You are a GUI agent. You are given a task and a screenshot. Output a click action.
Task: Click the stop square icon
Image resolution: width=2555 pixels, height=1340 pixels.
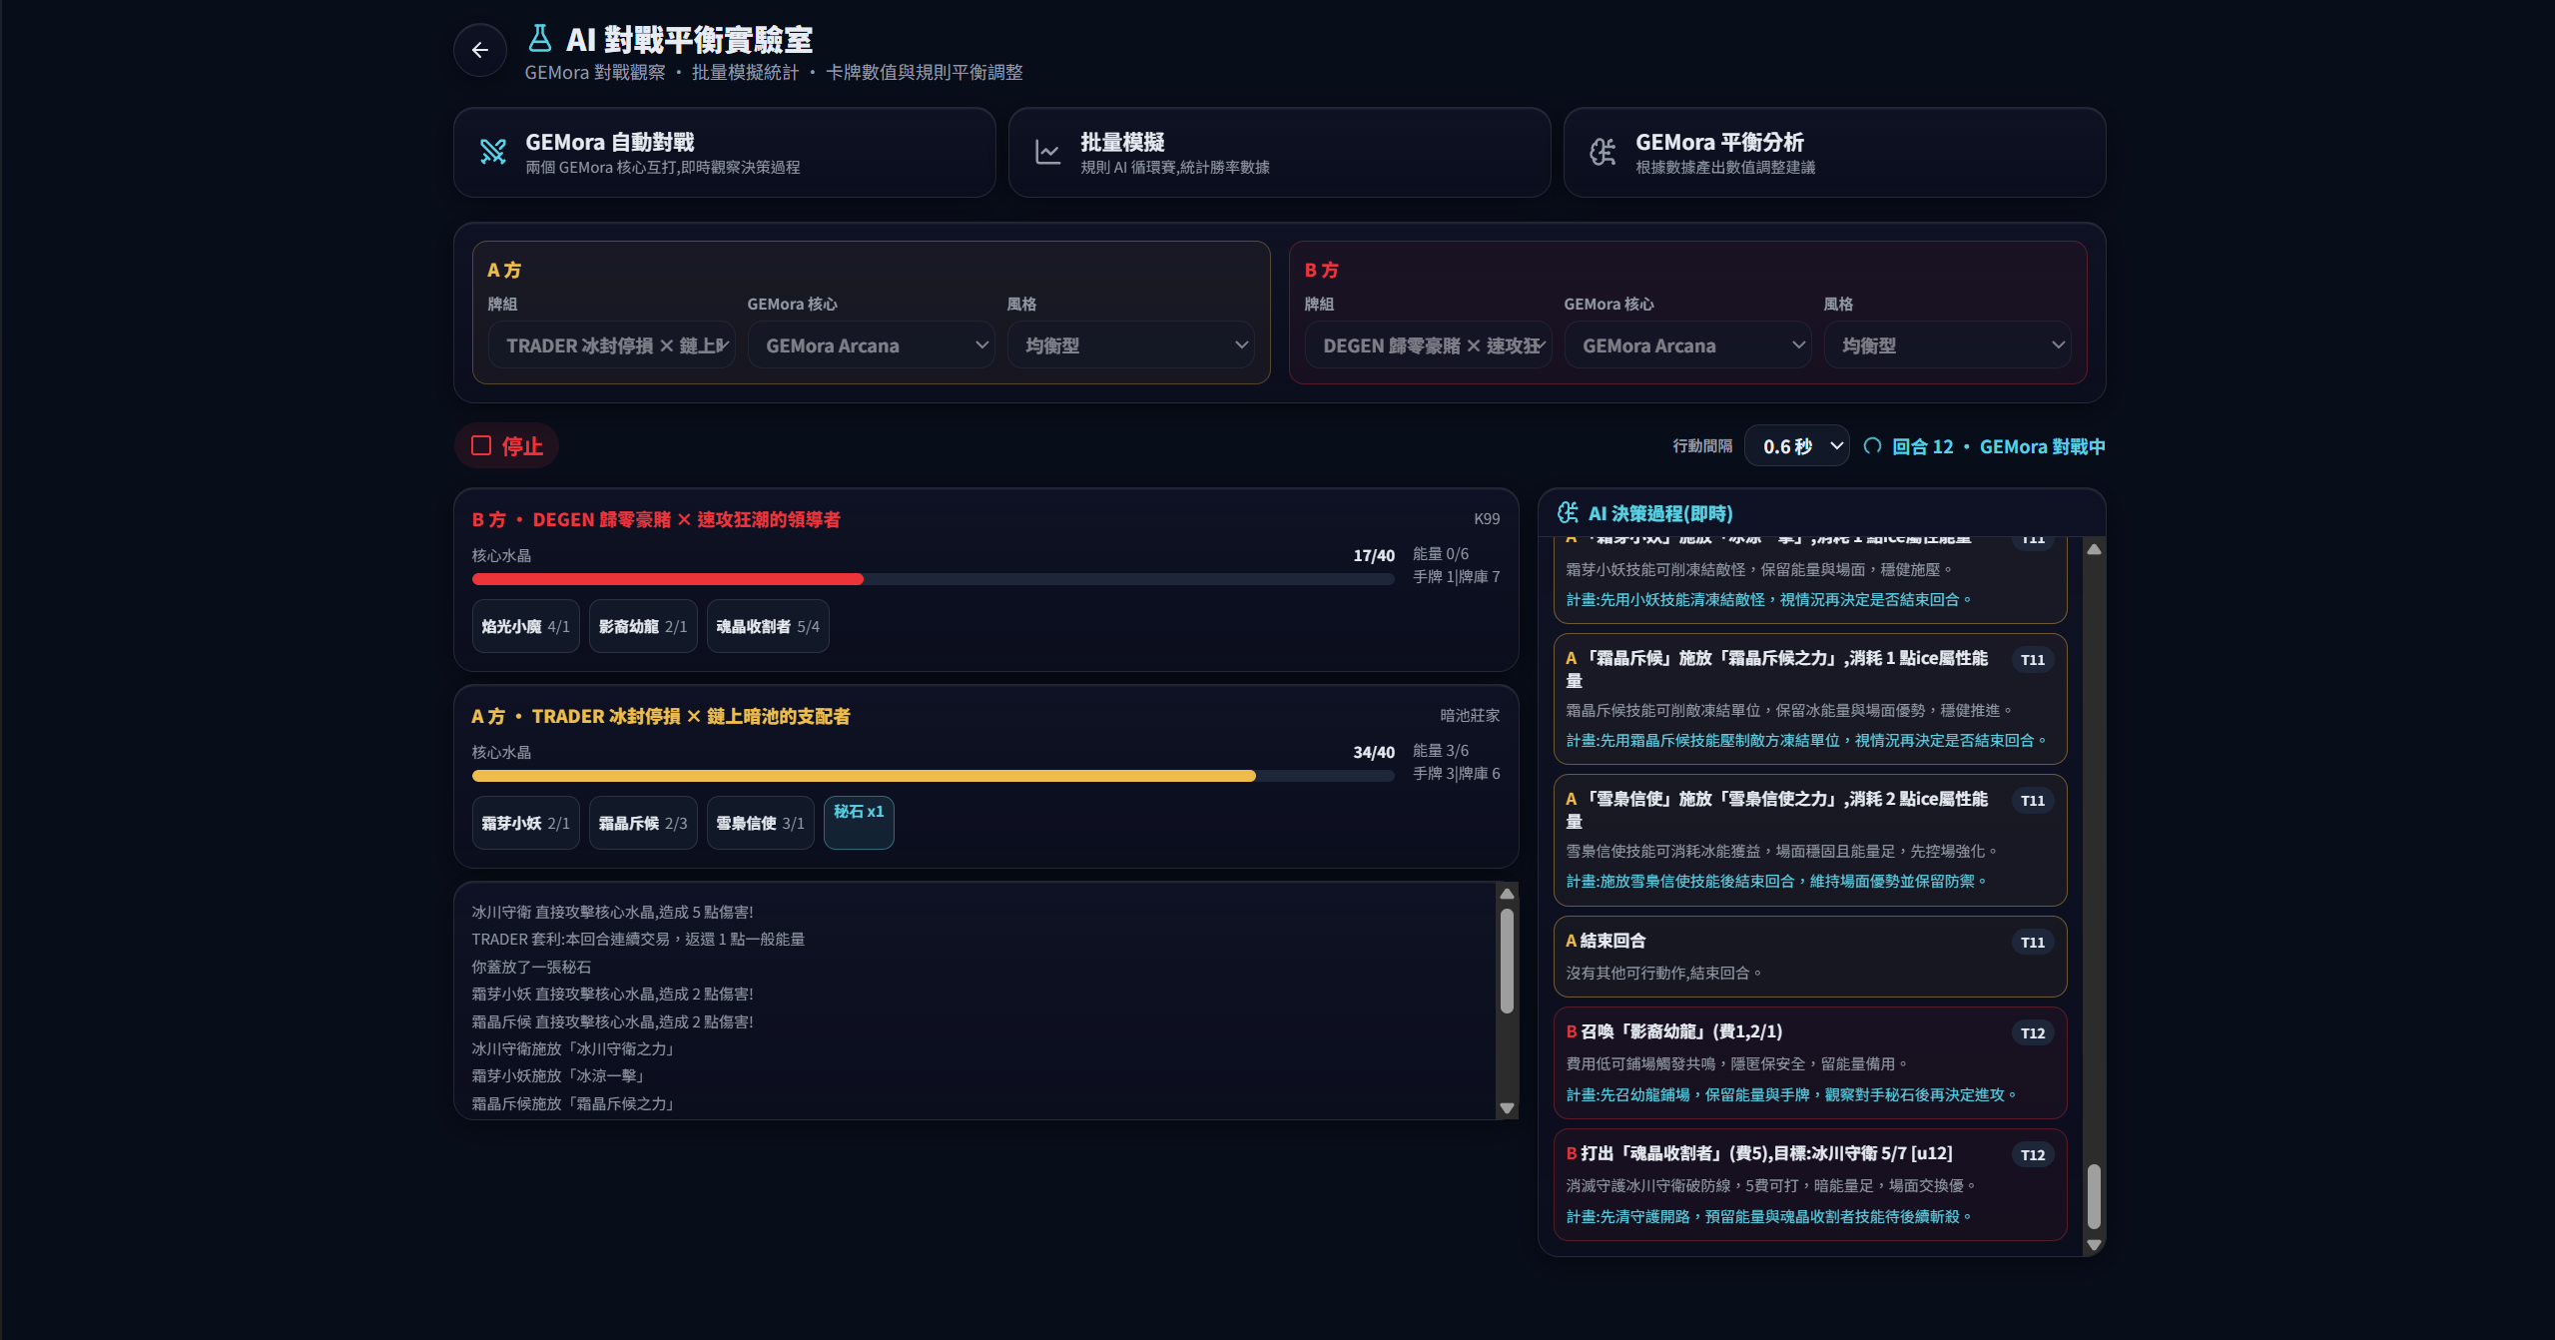[481, 445]
